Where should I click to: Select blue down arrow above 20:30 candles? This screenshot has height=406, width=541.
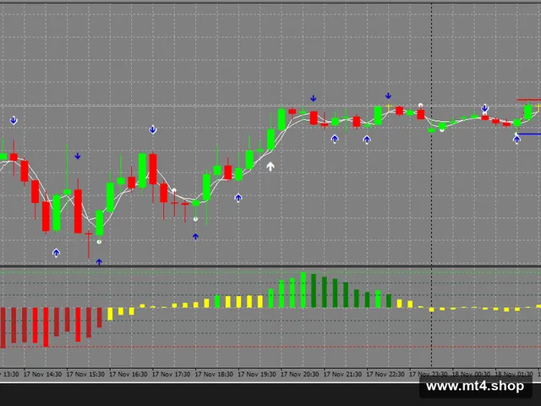pos(314,98)
